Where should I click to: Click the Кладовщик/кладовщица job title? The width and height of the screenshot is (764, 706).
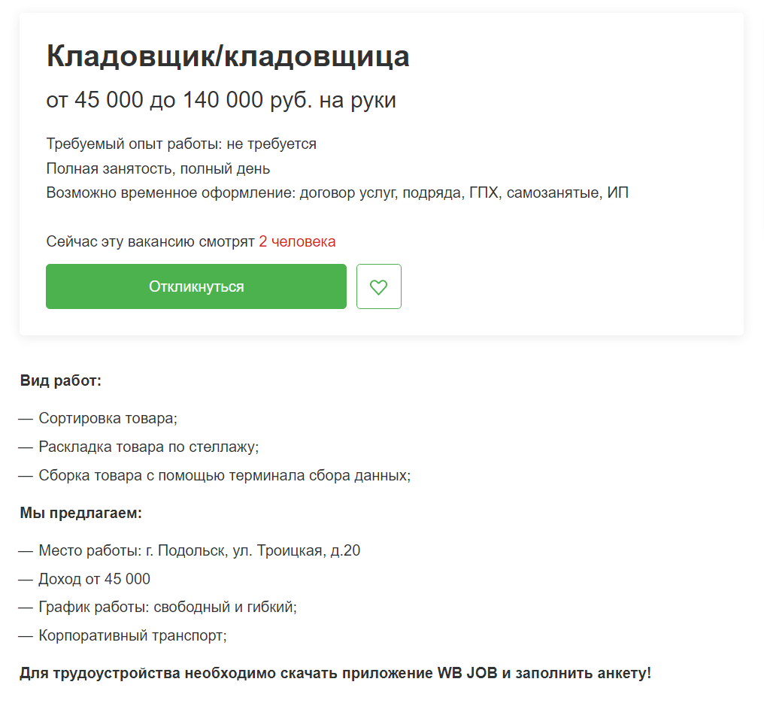point(228,56)
